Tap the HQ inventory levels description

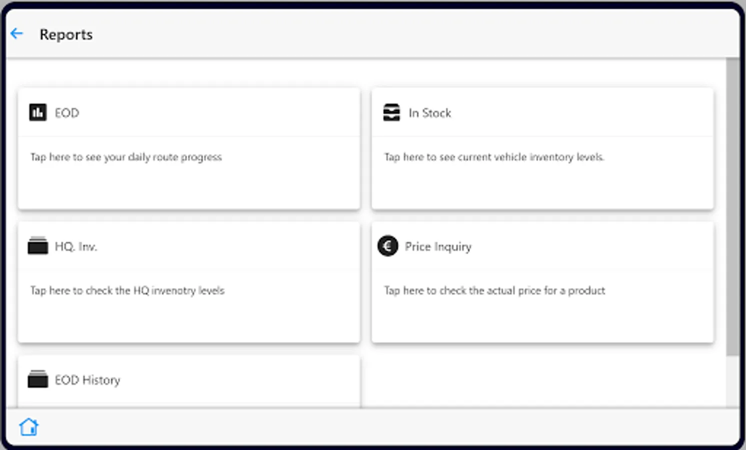coord(127,290)
